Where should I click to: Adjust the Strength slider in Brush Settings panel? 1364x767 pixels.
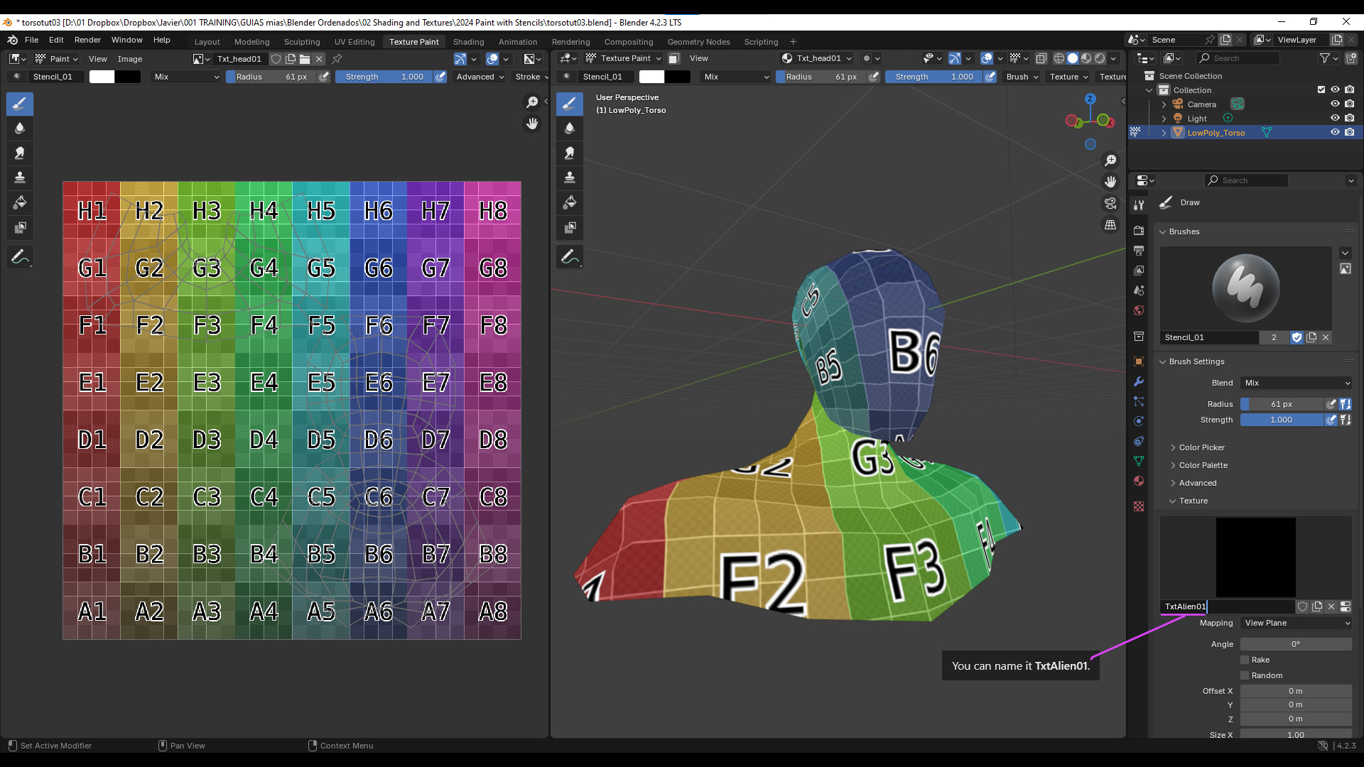(x=1282, y=420)
